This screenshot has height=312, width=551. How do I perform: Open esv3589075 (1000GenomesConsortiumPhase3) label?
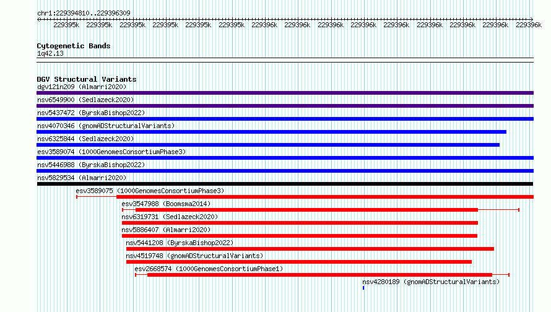click(150, 191)
